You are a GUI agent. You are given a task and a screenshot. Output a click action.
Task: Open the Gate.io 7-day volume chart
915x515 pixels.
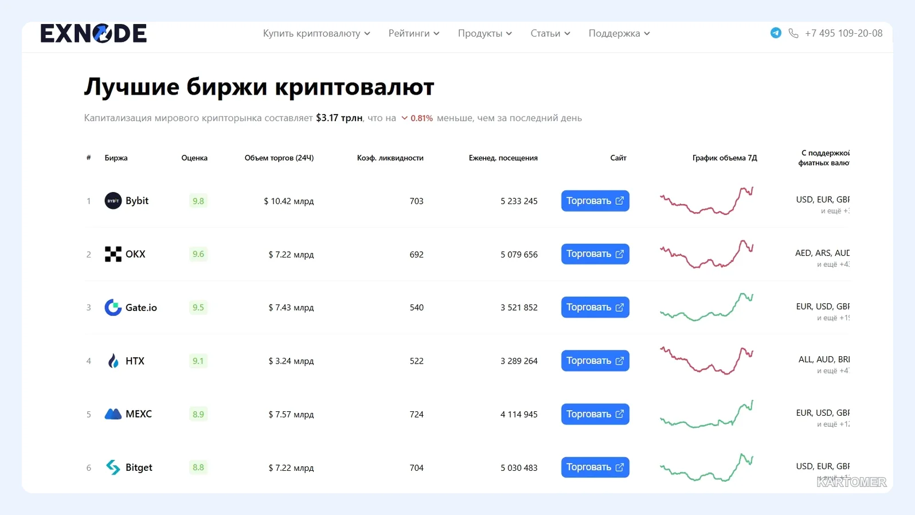pos(707,307)
